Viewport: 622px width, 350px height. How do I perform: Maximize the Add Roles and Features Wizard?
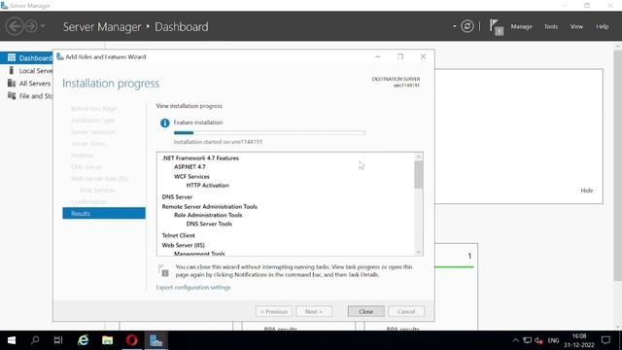point(400,56)
